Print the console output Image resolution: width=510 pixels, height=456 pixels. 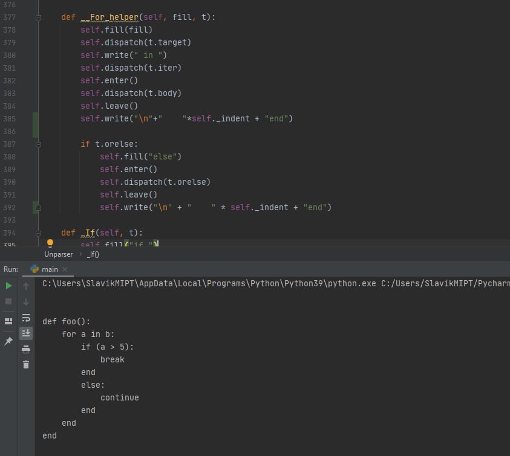pyautogui.click(x=26, y=350)
